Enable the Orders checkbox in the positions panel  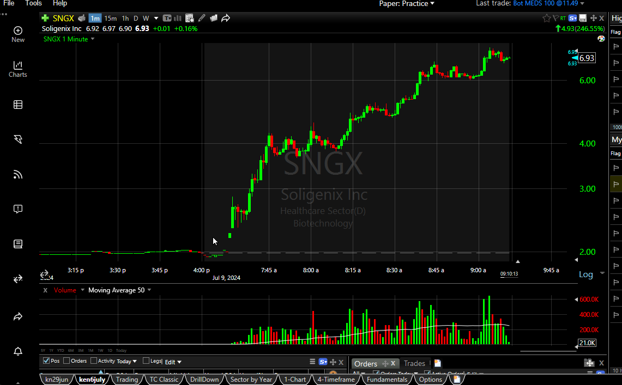[x=67, y=360]
